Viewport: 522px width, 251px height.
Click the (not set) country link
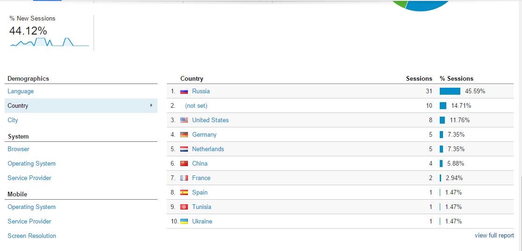[x=196, y=106]
